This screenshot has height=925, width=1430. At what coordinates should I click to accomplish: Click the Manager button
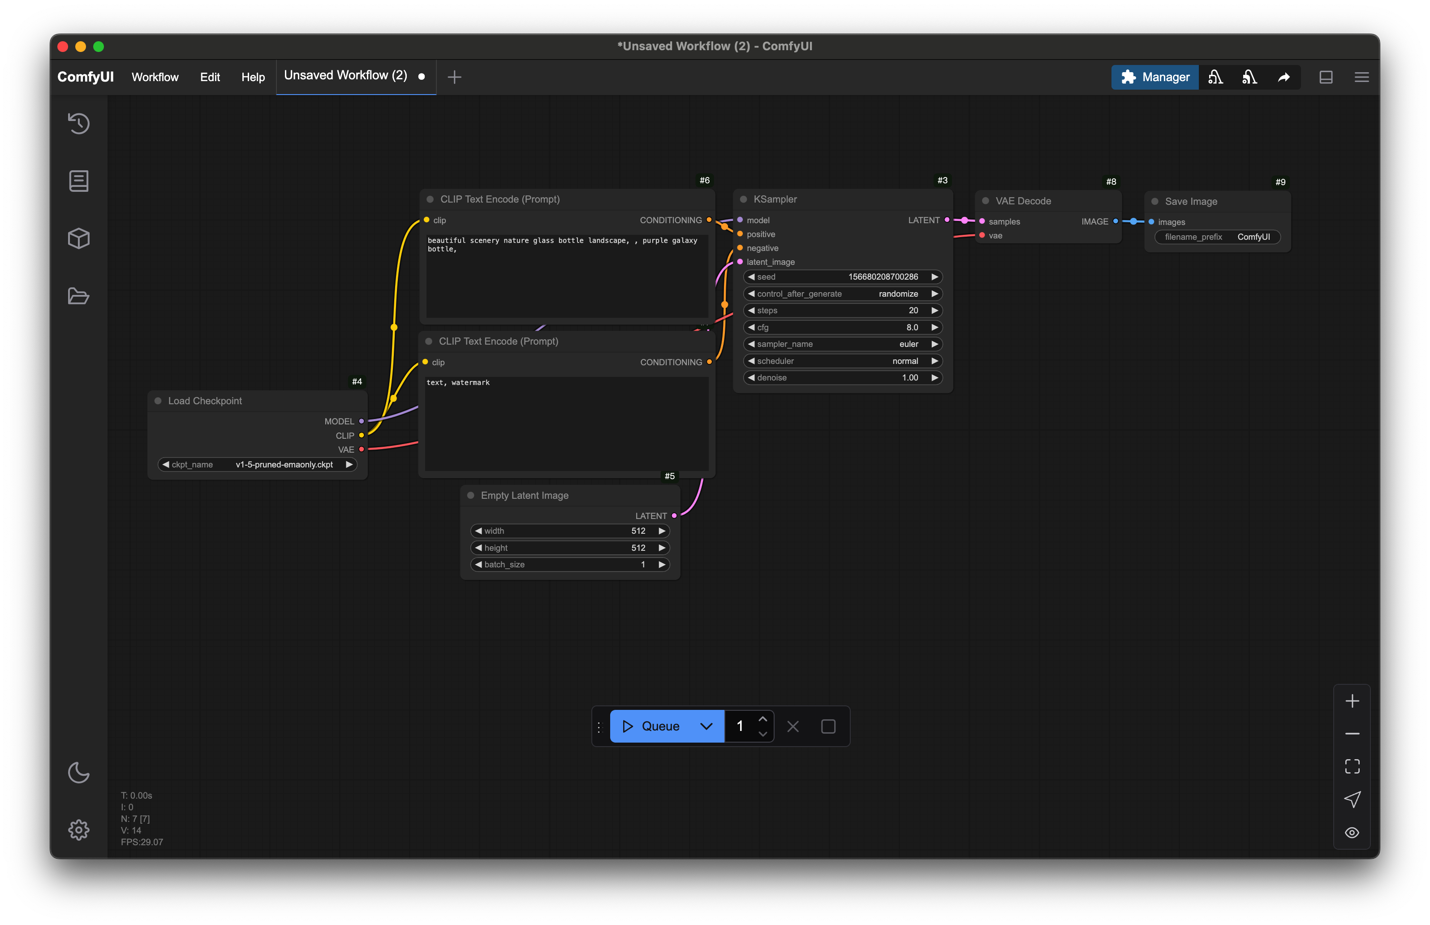coord(1154,77)
